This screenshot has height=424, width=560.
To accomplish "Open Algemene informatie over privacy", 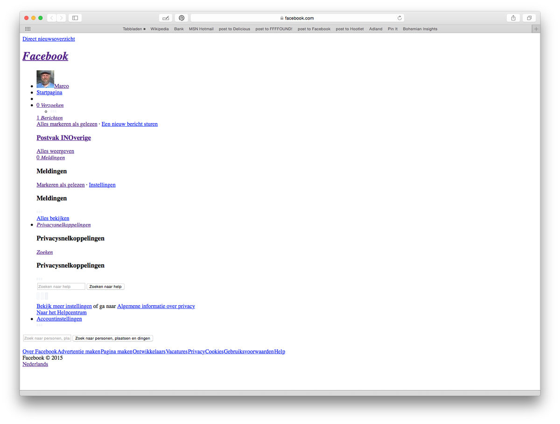I will pos(156,307).
